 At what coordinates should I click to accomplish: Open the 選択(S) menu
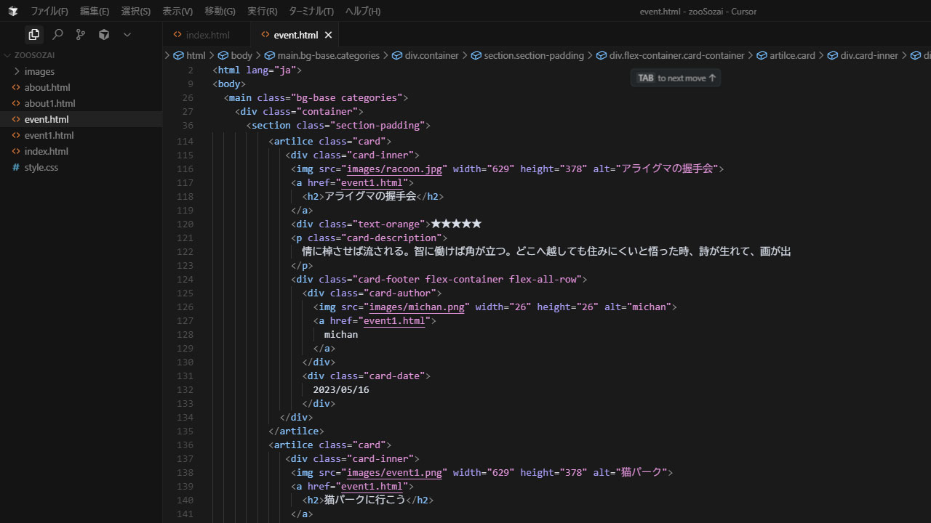(x=136, y=11)
